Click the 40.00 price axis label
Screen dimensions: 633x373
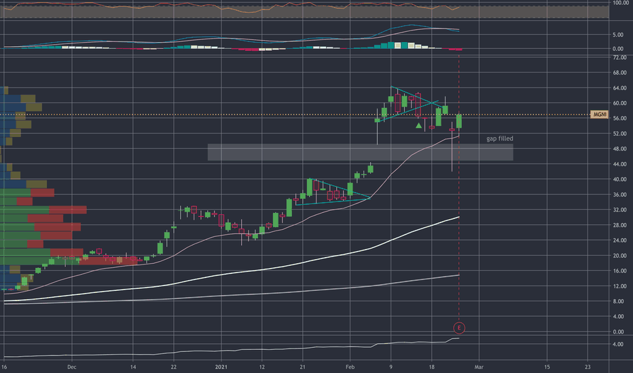[619, 180]
